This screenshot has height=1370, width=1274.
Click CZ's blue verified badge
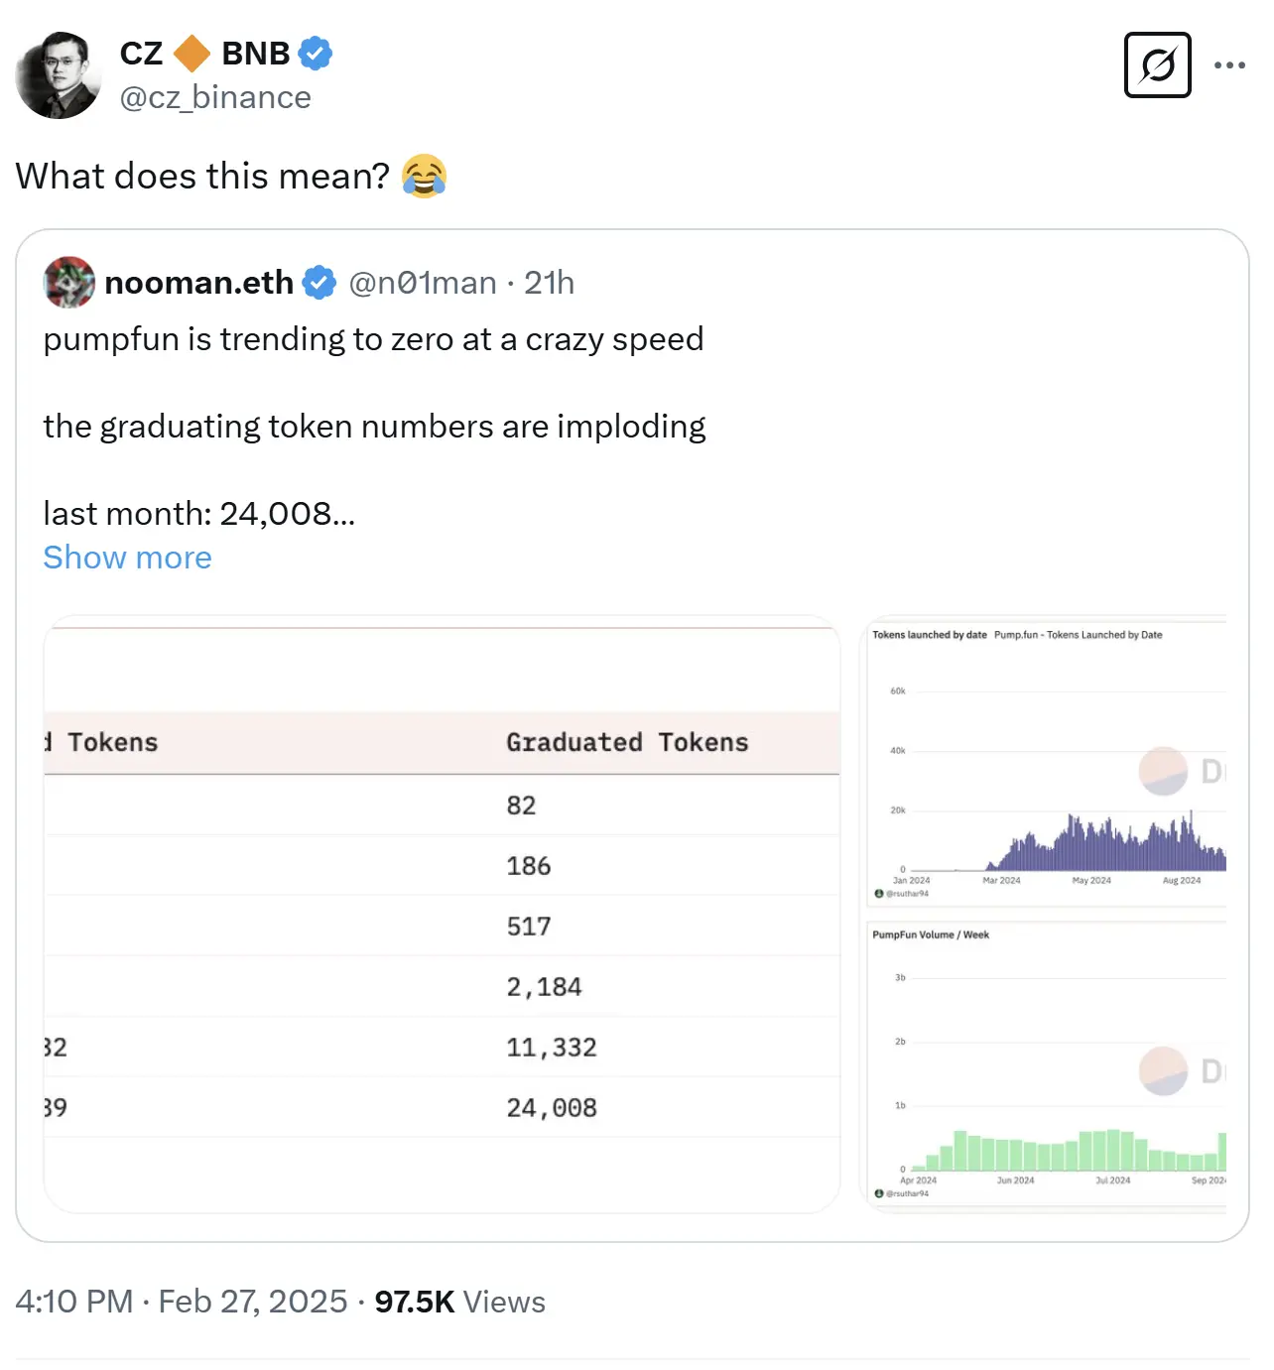(x=315, y=54)
